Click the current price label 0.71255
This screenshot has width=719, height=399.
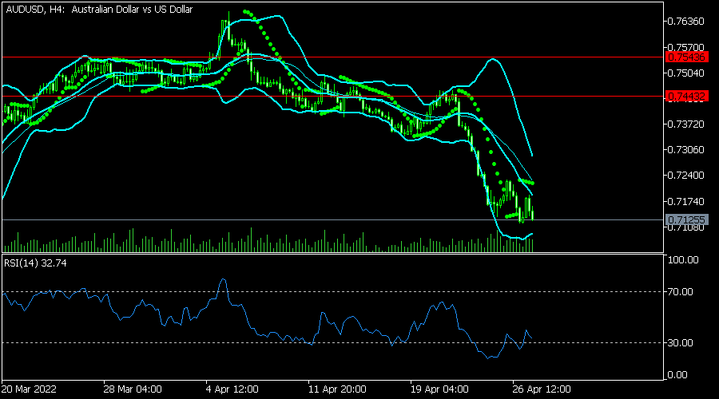pos(686,220)
